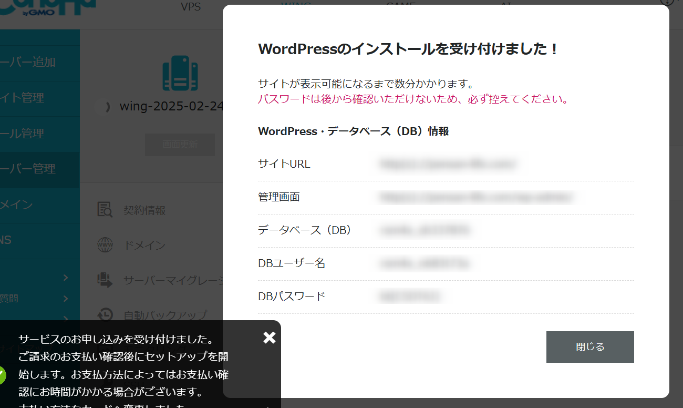
Task: Click the 画面更新 button
Action: click(x=180, y=145)
